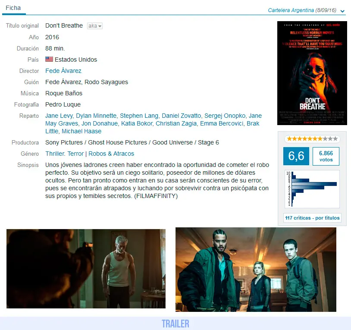
Task: Select the Sony Pictures producer line
Action: click(x=132, y=142)
